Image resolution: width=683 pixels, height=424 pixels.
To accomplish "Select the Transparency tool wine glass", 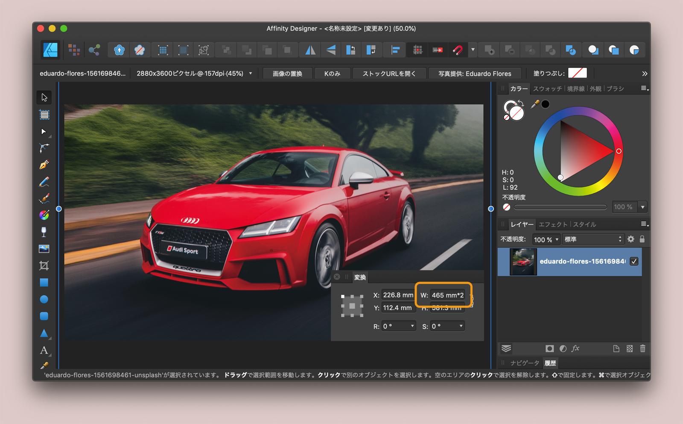I will (44, 232).
